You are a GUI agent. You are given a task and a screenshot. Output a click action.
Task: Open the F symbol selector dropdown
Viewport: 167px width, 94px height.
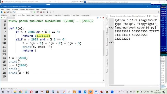11,18
